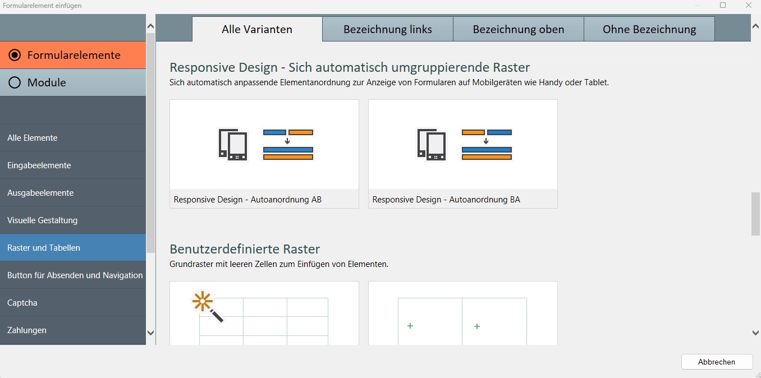The image size is (761, 378).
Task: Select Button für Absenden und Navigation
Action: pyautogui.click(x=75, y=275)
